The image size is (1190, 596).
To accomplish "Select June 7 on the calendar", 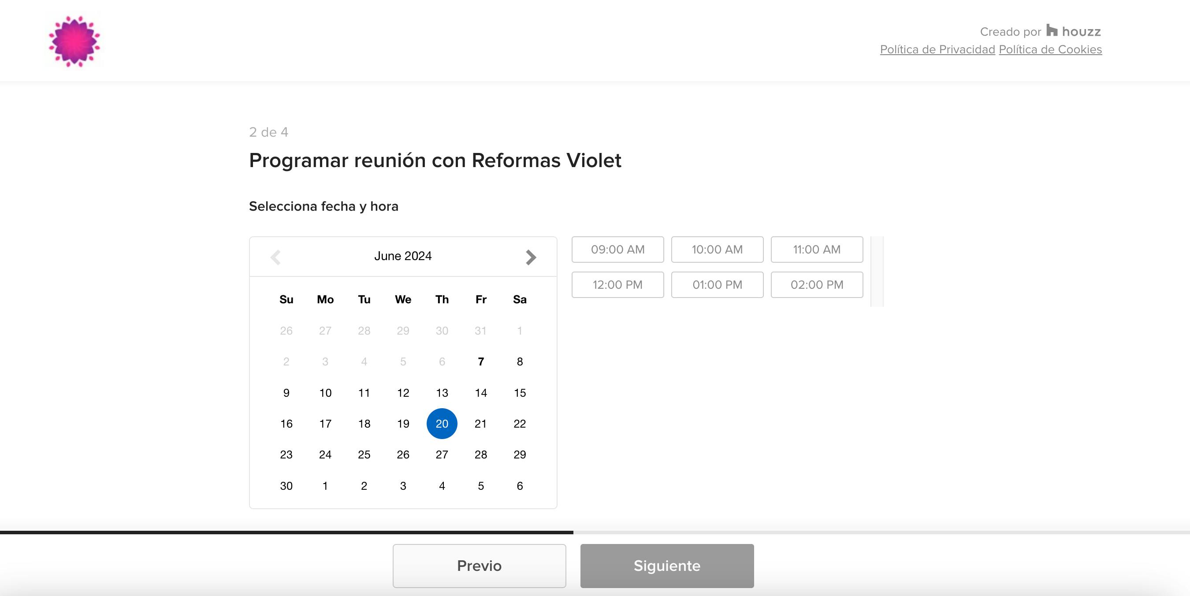I will click(x=480, y=362).
